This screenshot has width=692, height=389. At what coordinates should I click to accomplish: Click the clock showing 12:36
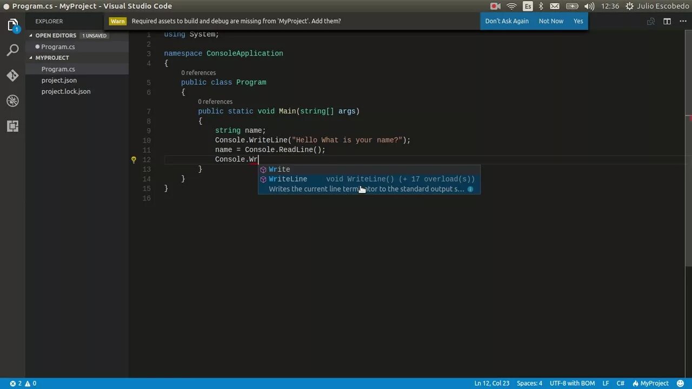610,6
